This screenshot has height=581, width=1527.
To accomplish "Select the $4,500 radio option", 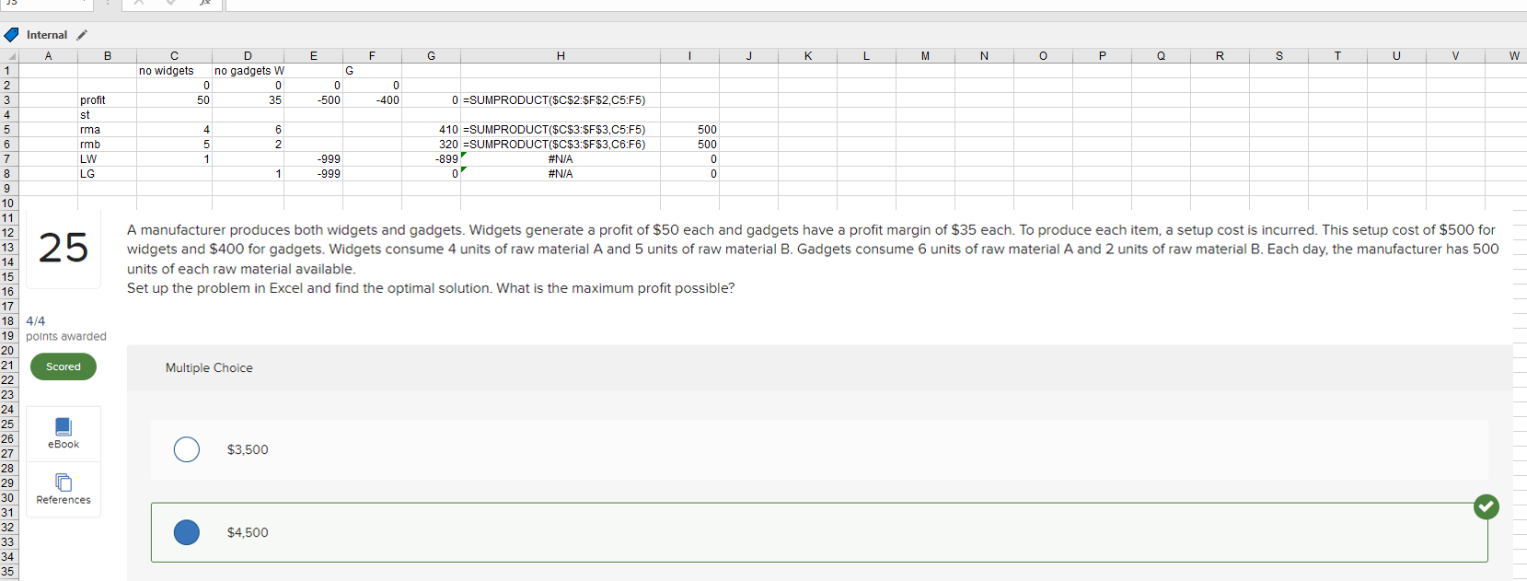I will point(187,532).
